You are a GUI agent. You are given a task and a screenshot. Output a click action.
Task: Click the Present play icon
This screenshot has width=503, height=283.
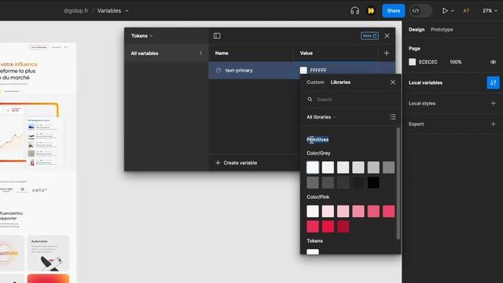tap(445, 10)
